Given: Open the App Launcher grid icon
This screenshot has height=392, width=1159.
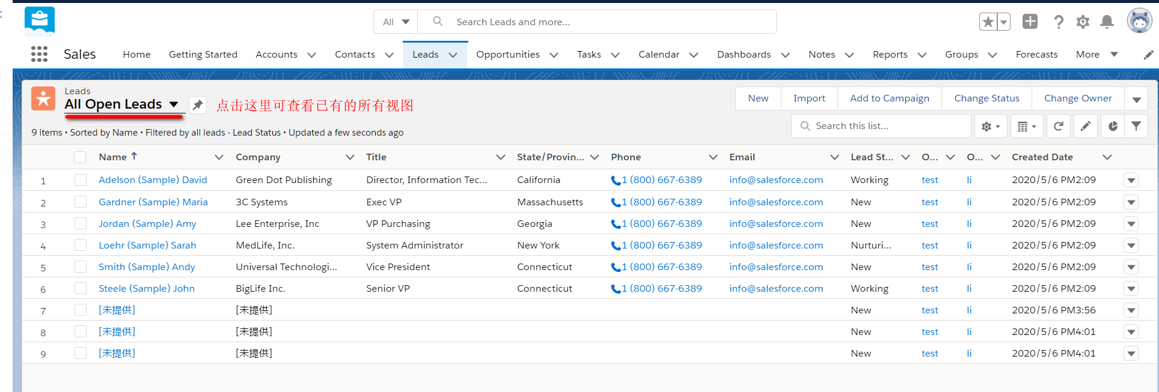Looking at the screenshot, I should pos(39,54).
